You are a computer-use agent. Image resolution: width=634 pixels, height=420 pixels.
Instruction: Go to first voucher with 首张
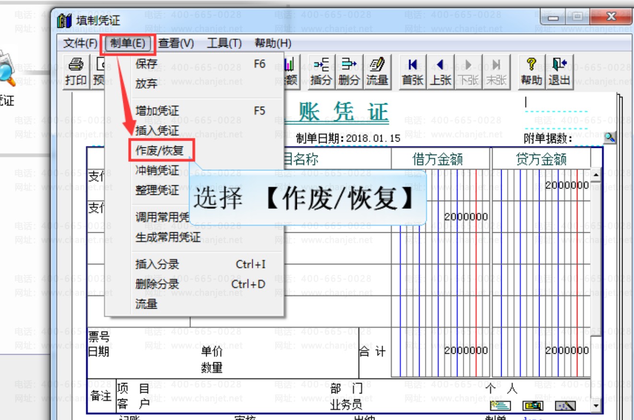[x=412, y=72]
